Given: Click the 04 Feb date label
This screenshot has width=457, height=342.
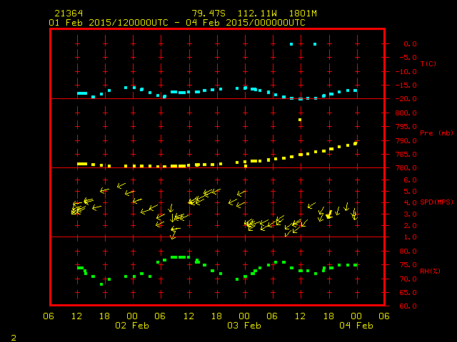Looking at the screenshot, I should coord(356,326).
